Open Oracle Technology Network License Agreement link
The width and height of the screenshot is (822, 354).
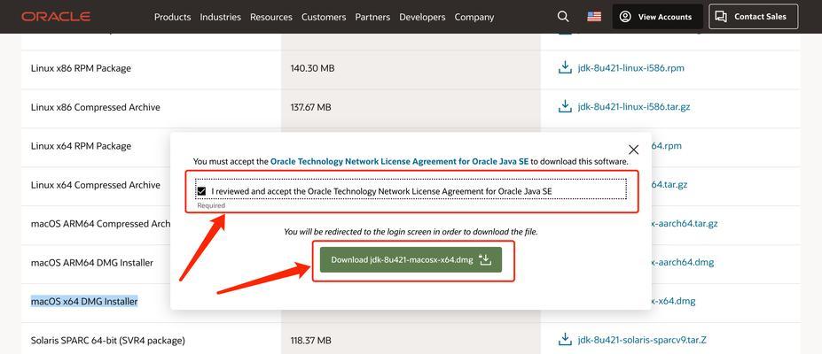point(399,162)
